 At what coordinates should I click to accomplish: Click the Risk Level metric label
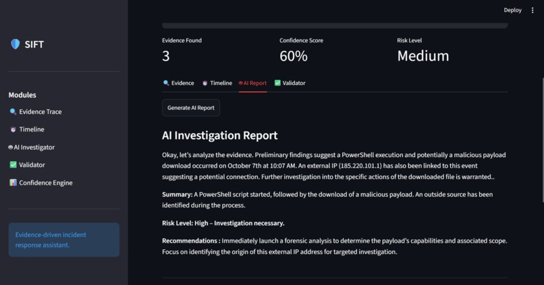[x=410, y=40]
